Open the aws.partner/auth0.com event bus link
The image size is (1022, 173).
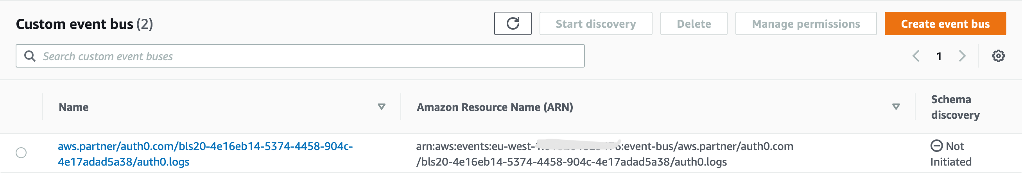[x=205, y=154]
